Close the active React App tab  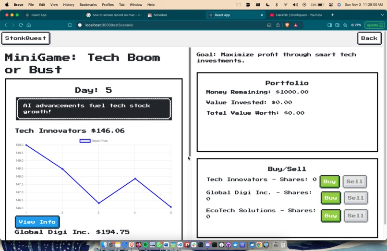[x=262, y=15]
